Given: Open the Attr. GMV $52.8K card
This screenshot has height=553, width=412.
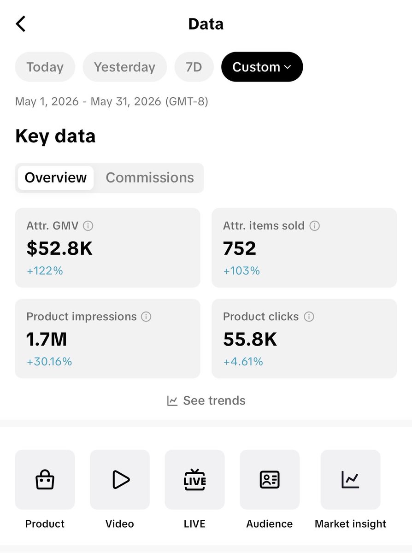Looking at the screenshot, I should coord(108,248).
